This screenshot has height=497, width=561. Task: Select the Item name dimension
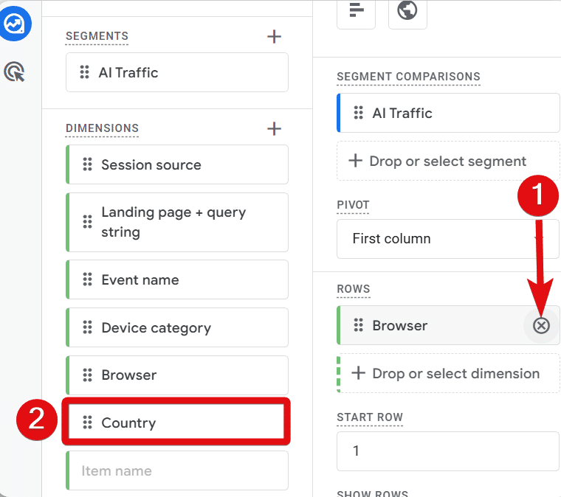pyautogui.click(x=177, y=470)
